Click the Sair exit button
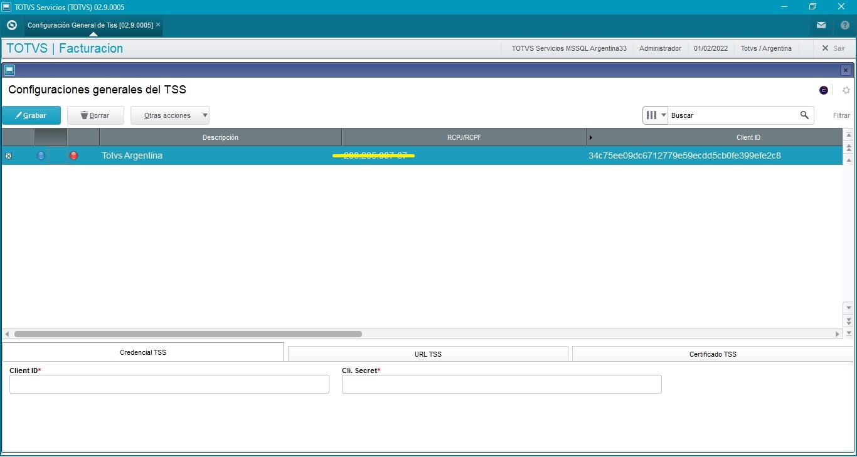857x457 pixels. [x=834, y=48]
